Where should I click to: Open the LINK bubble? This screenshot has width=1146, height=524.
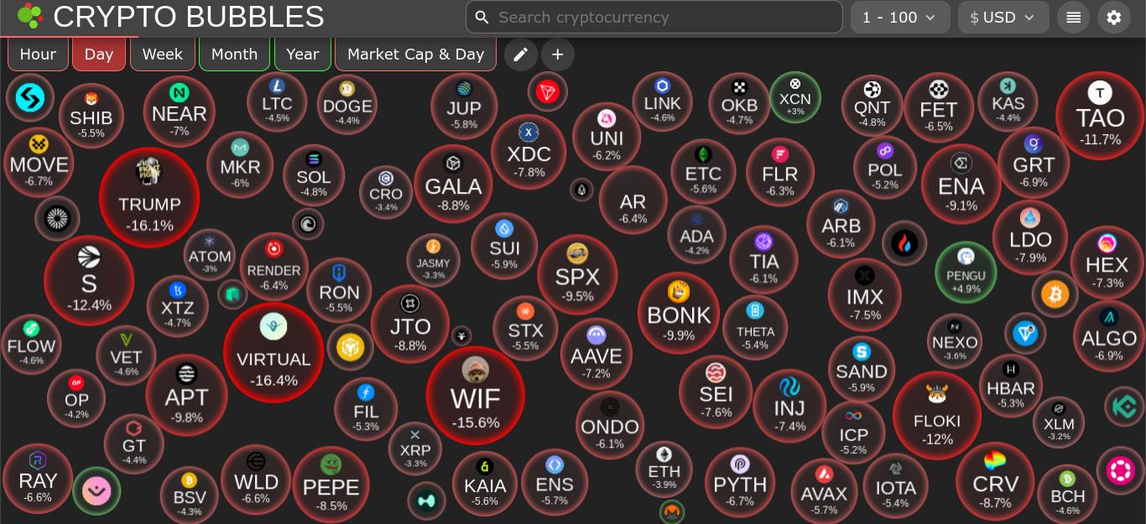click(663, 101)
